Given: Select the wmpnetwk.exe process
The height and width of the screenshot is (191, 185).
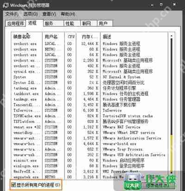Looking at the screenshot, I should click(x=26, y=177).
